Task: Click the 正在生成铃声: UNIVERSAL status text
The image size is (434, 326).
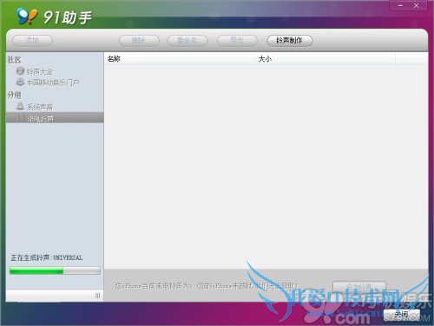Action: point(47,257)
